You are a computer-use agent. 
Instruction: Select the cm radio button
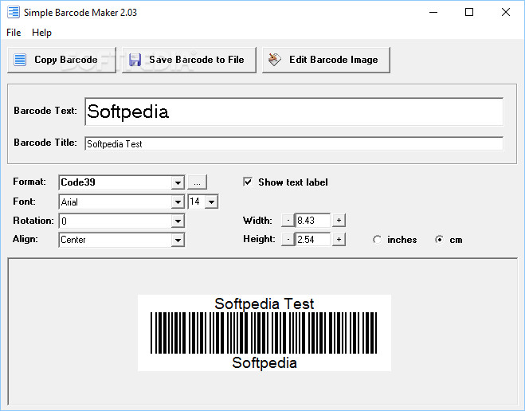439,240
